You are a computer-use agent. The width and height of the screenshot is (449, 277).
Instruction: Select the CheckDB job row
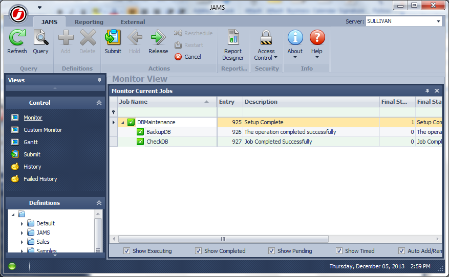[x=276, y=142]
